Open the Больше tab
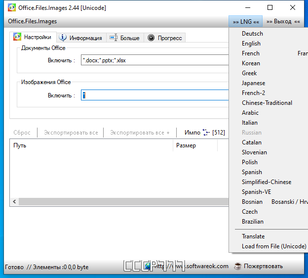Image resolution: width=308 pixels, height=278 pixels. tap(125, 38)
